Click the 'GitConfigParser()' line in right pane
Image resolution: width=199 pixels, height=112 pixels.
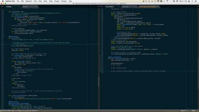click(117, 63)
